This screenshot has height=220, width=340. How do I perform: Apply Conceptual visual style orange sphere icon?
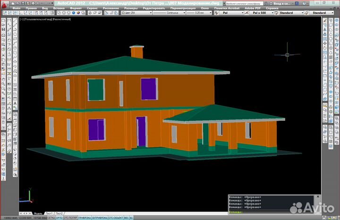(x=78, y=13)
